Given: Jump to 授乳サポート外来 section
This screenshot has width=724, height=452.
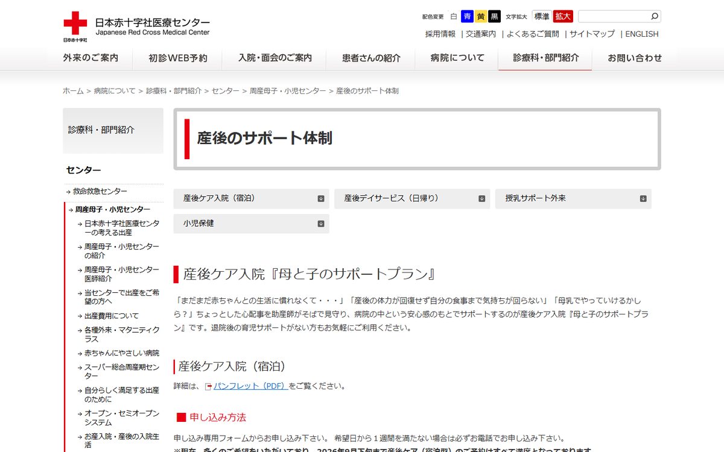Looking at the screenshot, I should 573,198.
